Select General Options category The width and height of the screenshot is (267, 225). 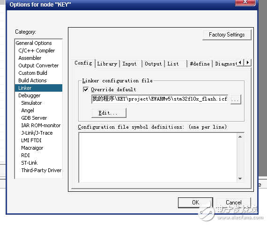tap(34, 43)
